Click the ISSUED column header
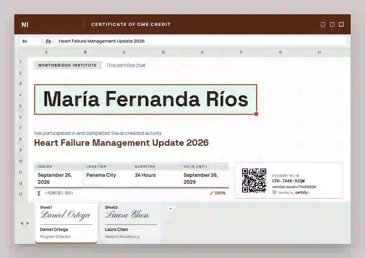This screenshot has height=258, width=365. click(45, 166)
